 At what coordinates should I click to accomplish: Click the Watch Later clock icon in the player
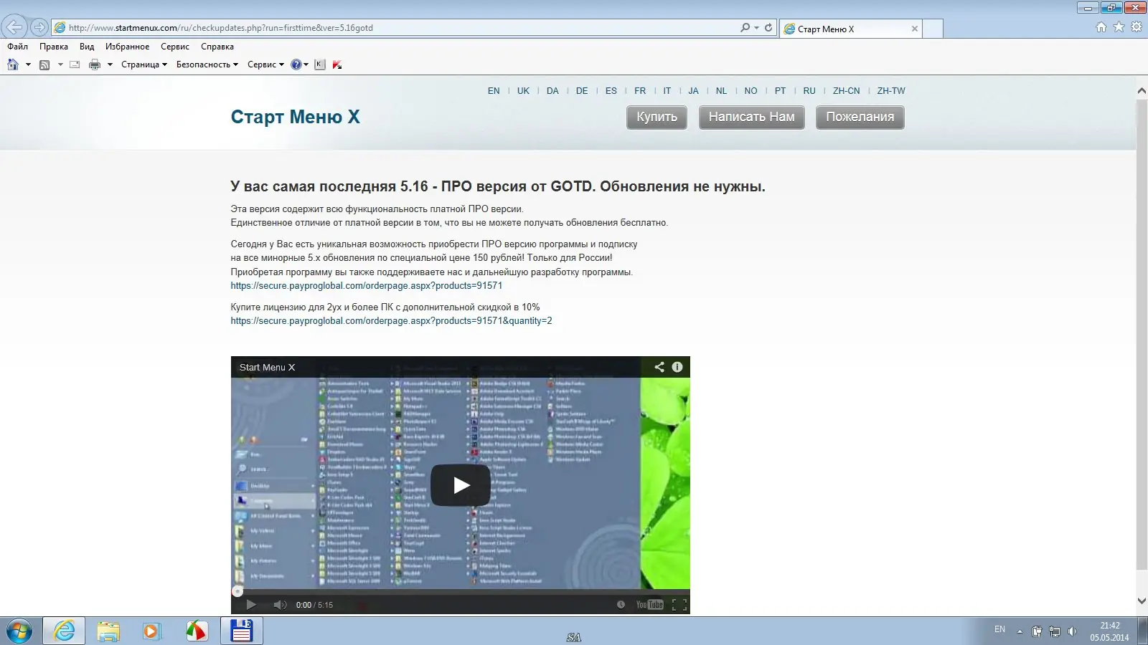pyautogui.click(x=621, y=605)
